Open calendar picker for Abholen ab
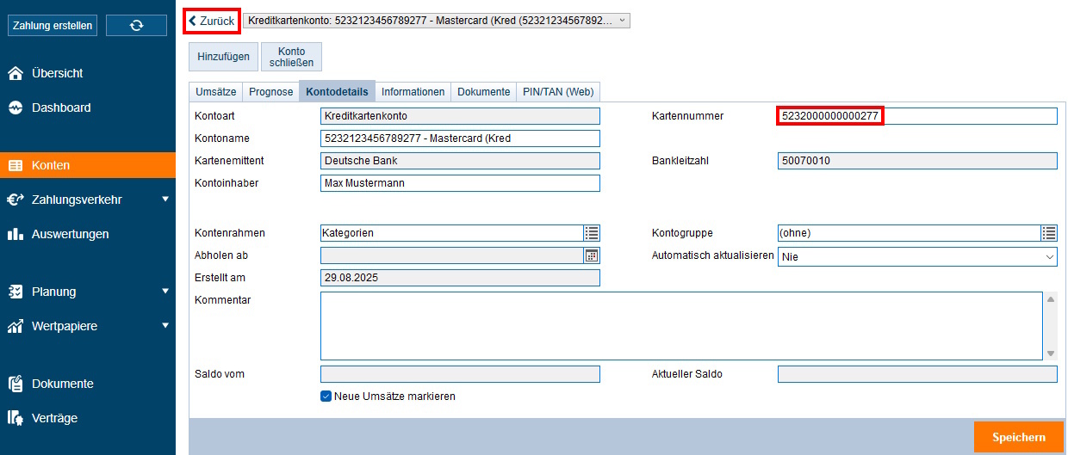 point(592,255)
